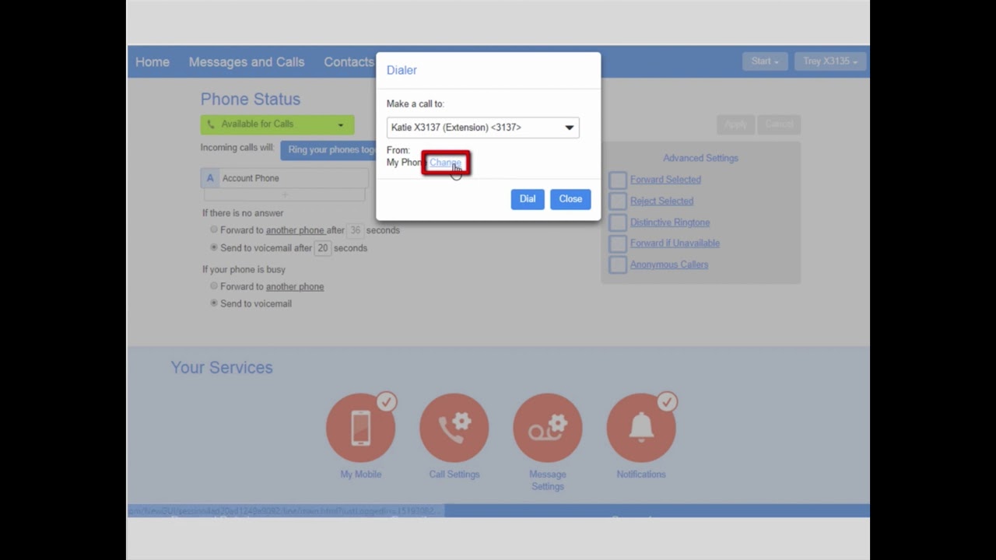This screenshot has width=996, height=560.
Task: Open the Call Settings service icon
Action: 454,428
